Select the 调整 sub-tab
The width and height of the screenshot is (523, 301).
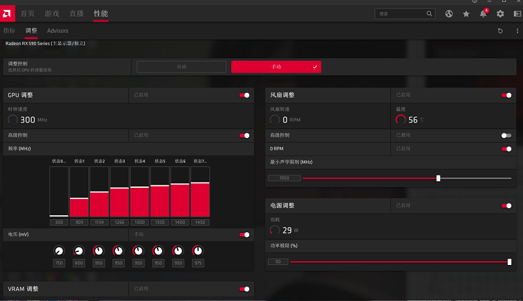[x=31, y=30]
